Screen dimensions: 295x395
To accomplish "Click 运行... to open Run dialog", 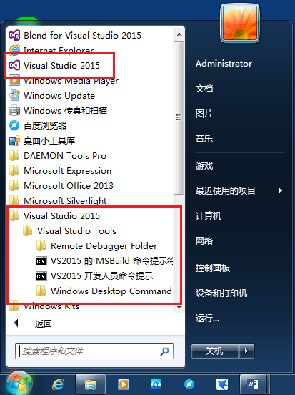I will tap(207, 318).
